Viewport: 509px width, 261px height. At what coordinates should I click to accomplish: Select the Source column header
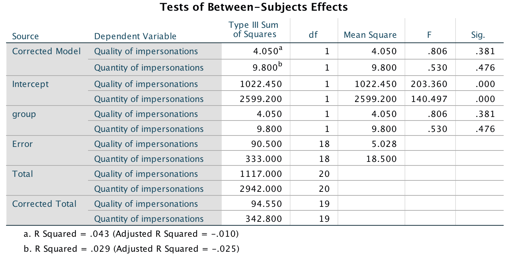pos(25,36)
